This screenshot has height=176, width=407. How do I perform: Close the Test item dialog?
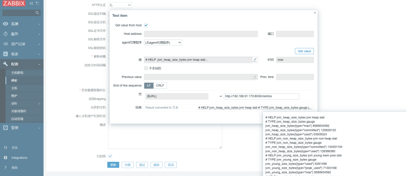315,12
